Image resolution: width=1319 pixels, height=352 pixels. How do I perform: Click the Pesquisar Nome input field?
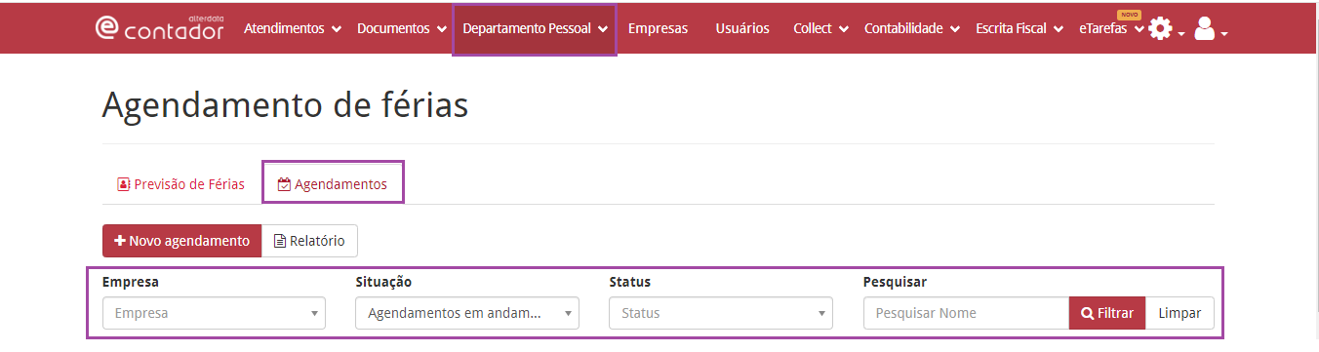tap(966, 313)
